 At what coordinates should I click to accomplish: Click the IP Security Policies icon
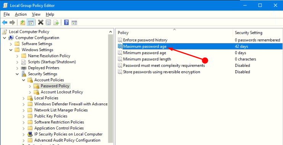[30, 134]
